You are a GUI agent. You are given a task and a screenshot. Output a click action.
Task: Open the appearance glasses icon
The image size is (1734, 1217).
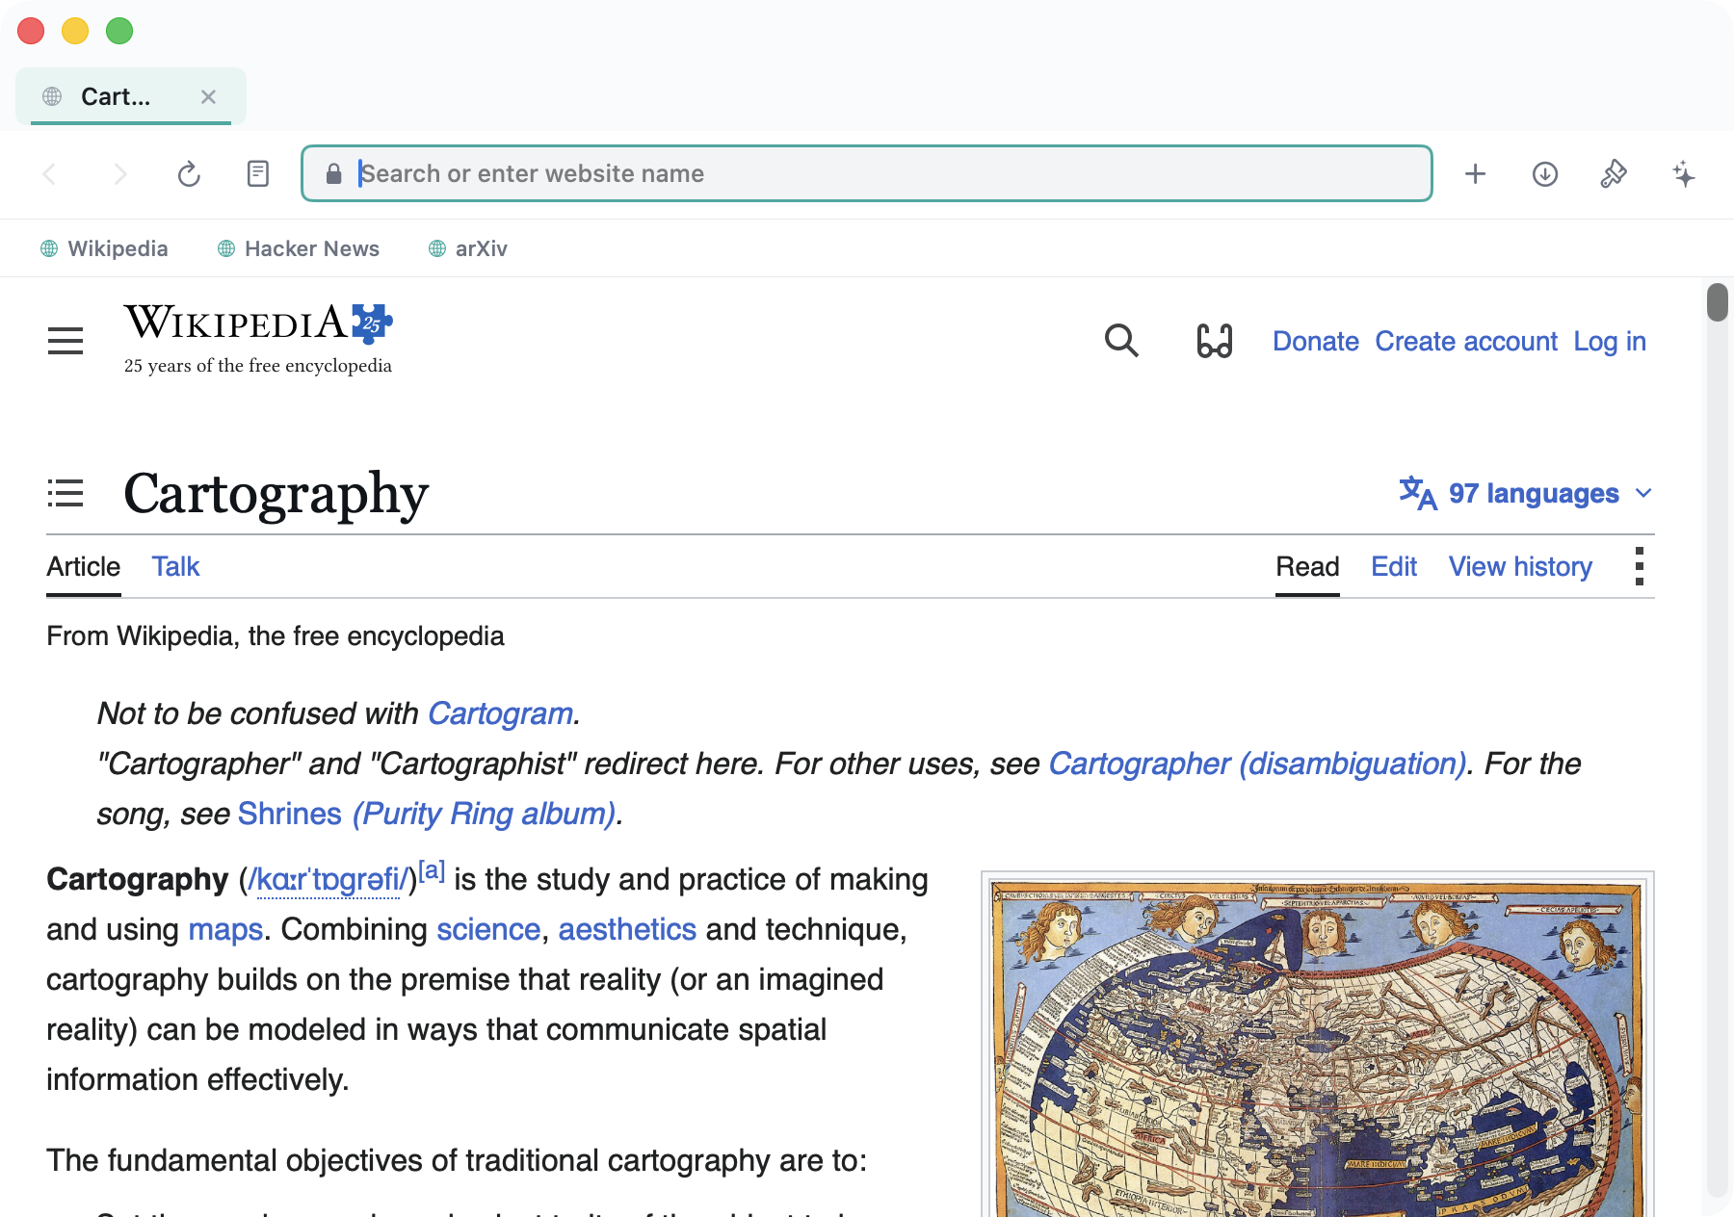tap(1214, 341)
